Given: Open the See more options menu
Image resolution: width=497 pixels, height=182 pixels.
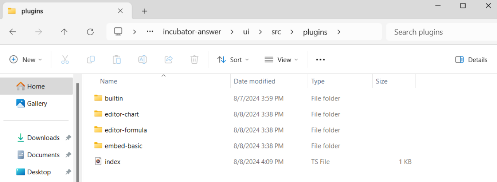Looking at the screenshot, I should tap(320, 60).
